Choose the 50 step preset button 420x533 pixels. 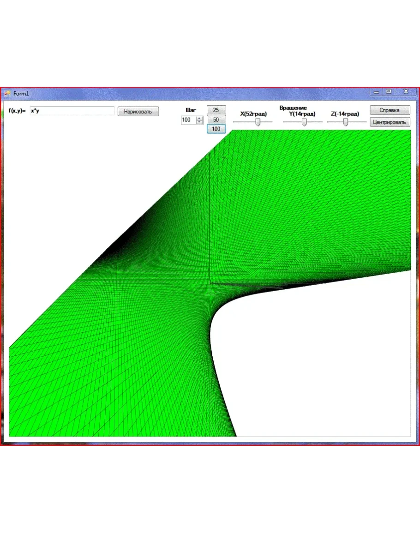[x=216, y=120]
